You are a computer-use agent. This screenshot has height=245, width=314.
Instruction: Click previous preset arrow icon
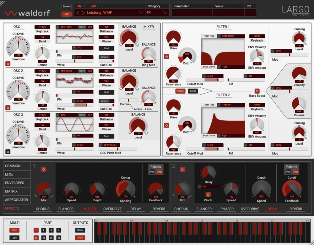(x=78, y=13)
